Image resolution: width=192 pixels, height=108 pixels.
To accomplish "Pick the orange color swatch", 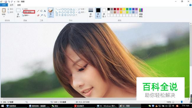I will coord(121,9).
